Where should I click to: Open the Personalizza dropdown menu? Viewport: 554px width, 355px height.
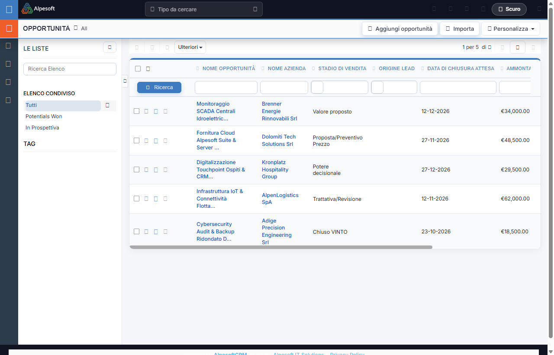click(x=511, y=29)
